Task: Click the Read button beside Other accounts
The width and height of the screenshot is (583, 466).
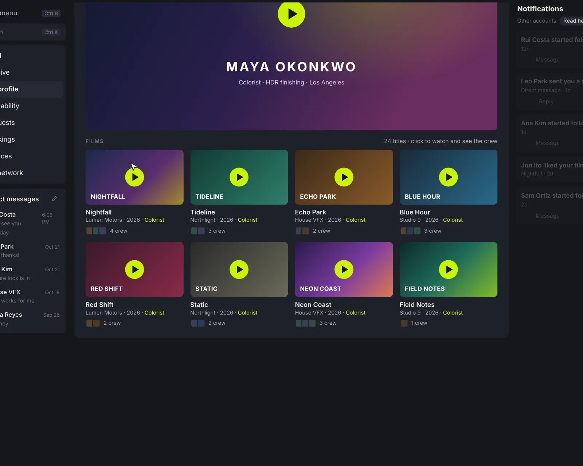Action: point(572,21)
